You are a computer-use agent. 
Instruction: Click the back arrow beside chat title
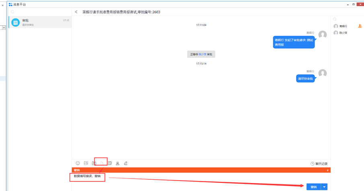point(76,12)
